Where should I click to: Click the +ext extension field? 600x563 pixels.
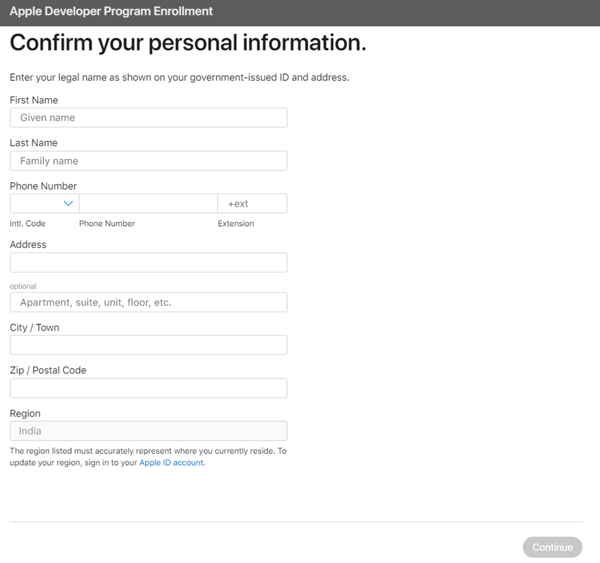pyautogui.click(x=252, y=204)
